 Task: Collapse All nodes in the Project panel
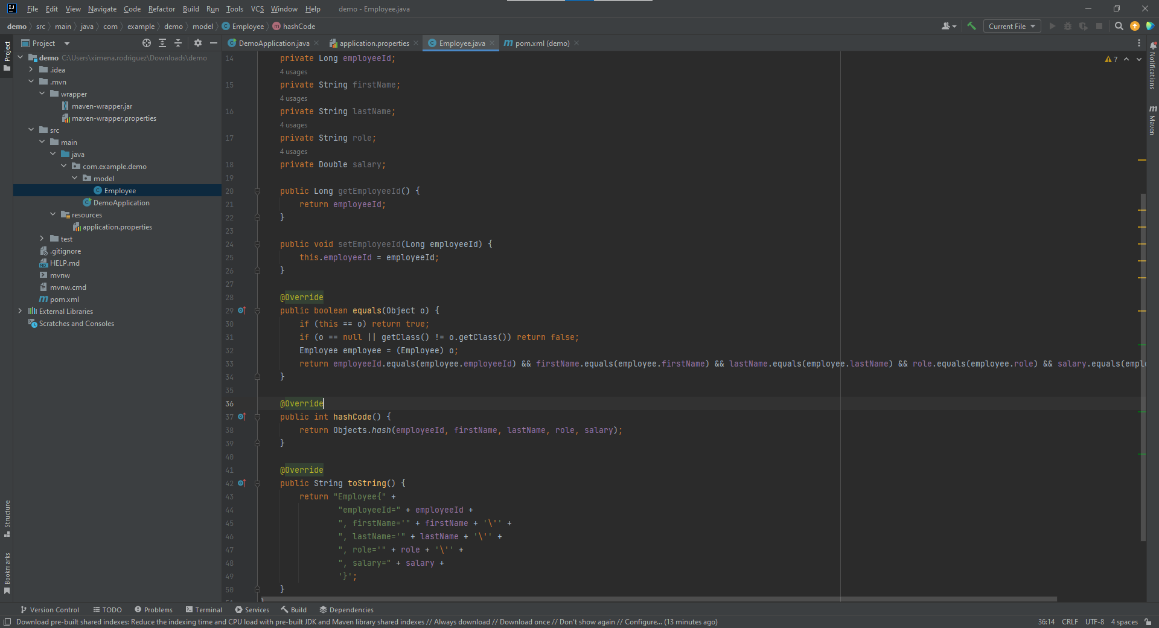pos(178,43)
